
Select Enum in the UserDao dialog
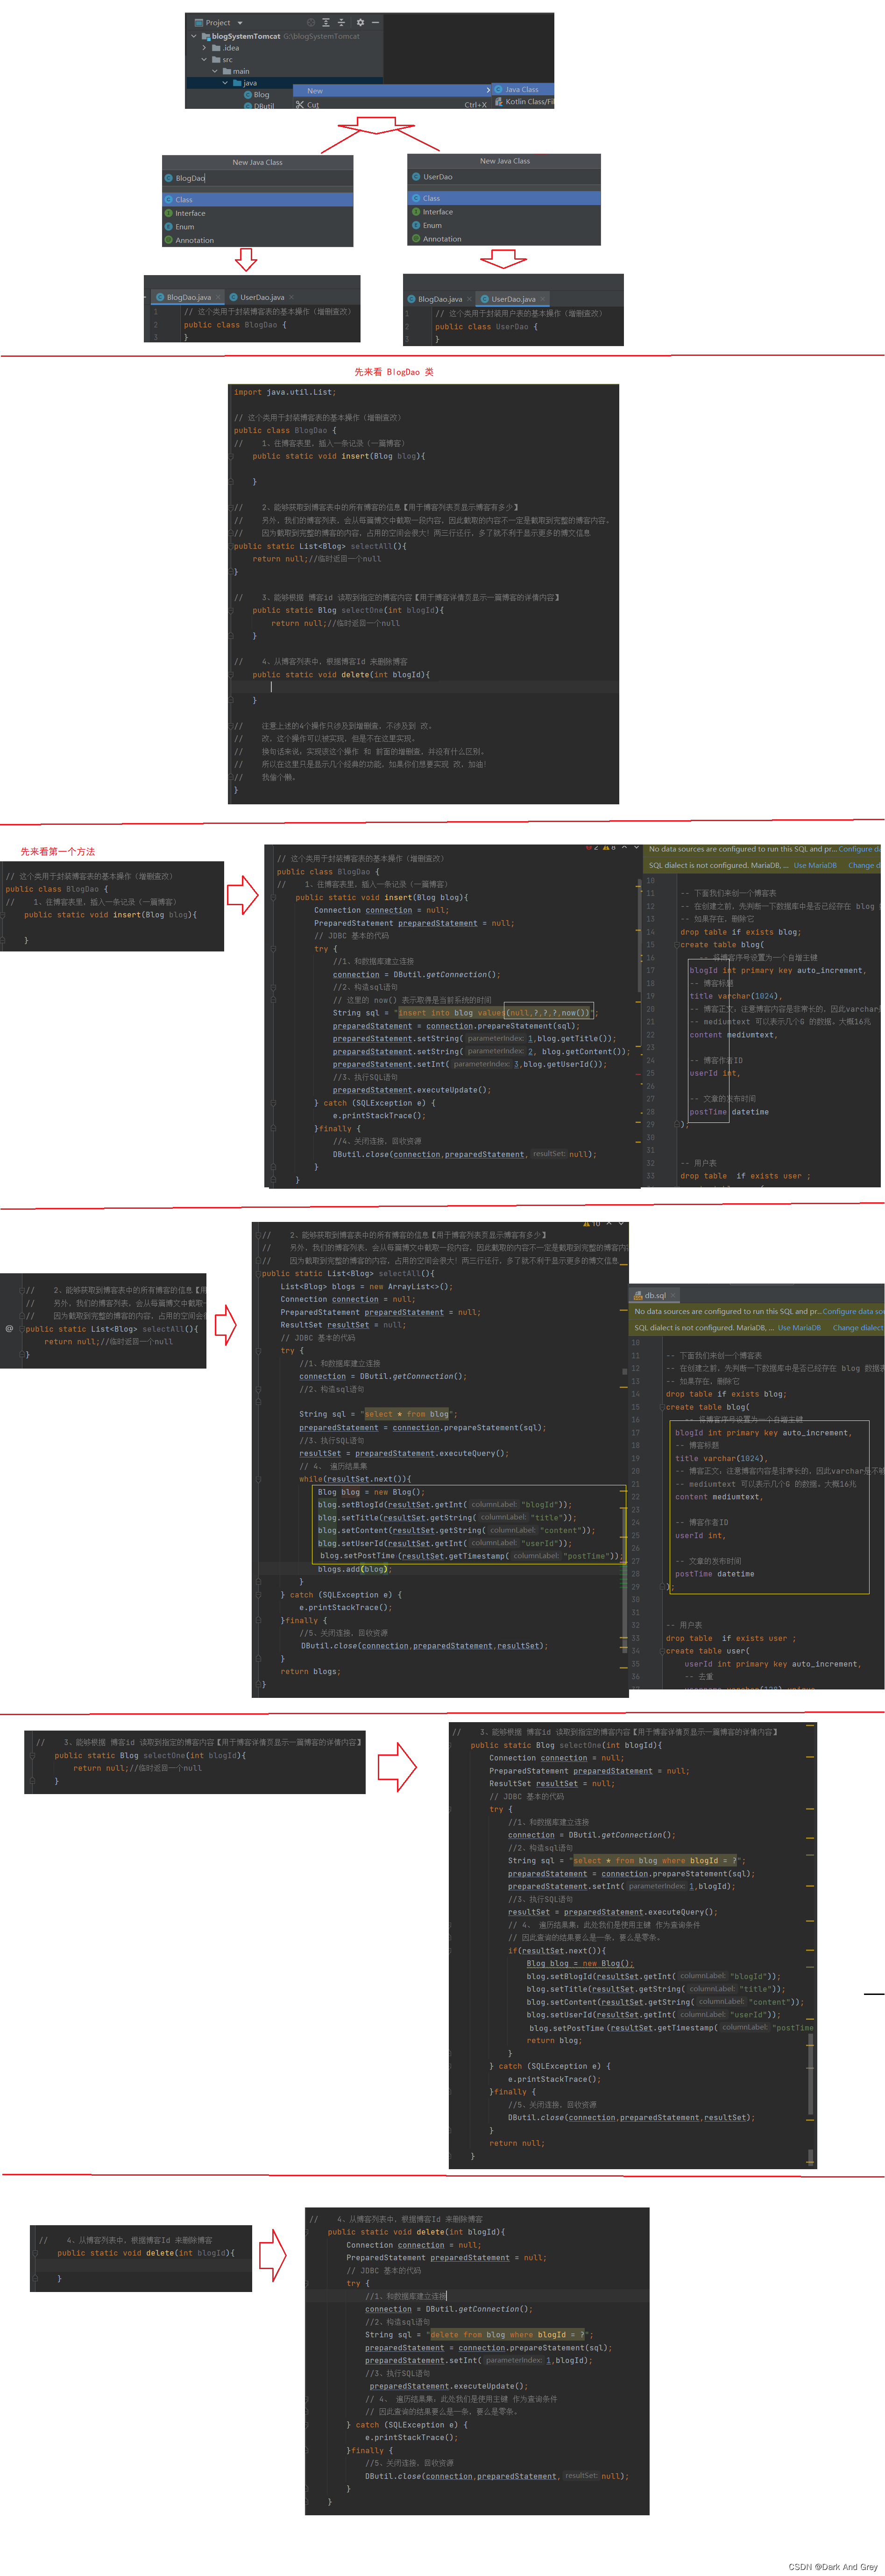pyautogui.click(x=505, y=225)
